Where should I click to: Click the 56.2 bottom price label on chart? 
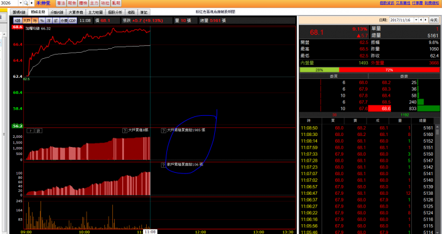17,126
